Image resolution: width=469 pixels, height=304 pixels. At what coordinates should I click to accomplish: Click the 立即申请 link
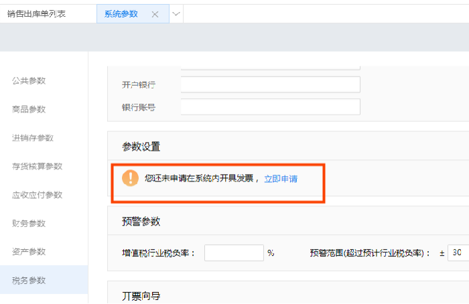(281, 179)
